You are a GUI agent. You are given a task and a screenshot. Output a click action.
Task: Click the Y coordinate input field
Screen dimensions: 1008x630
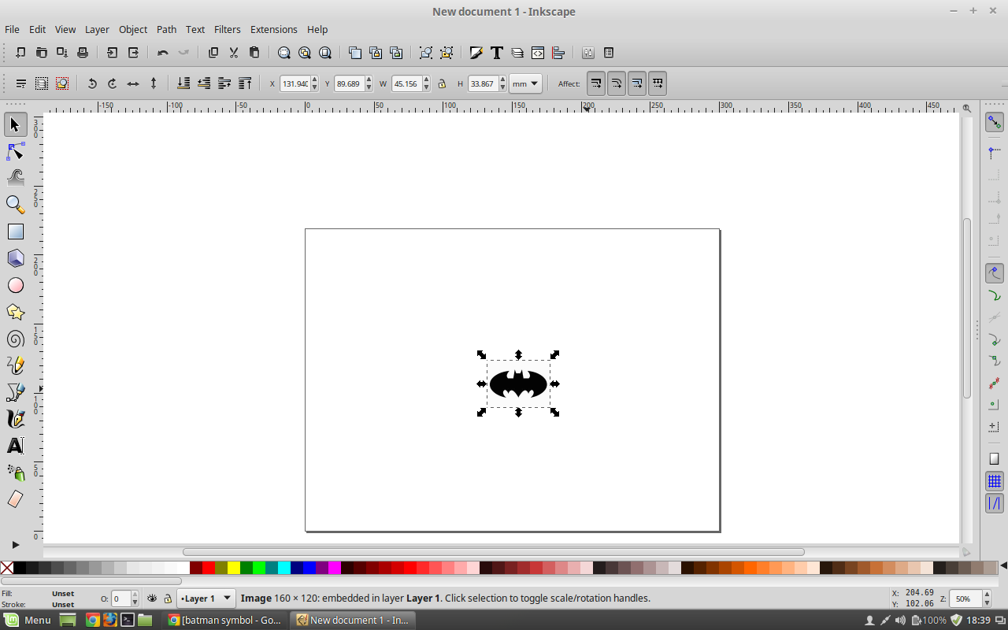pos(349,83)
